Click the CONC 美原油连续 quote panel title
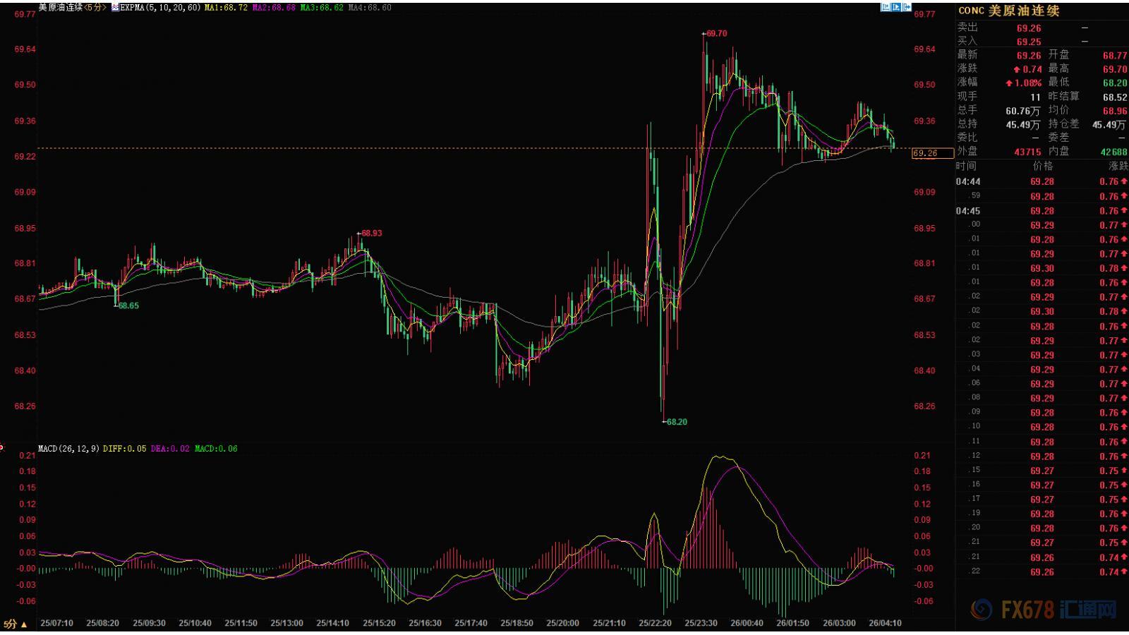 [1009, 11]
